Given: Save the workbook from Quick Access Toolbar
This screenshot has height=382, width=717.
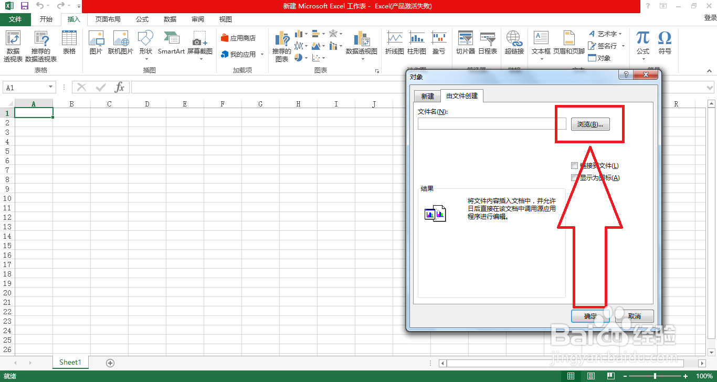Looking at the screenshot, I should tap(24, 6).
